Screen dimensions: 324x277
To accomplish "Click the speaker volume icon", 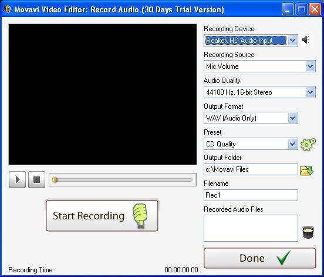I will (x=305, y=40).
